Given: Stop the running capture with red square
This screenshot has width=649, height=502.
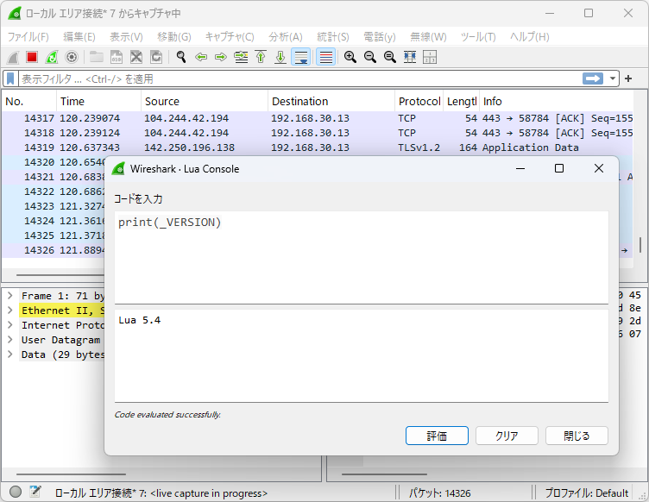Looking at the screenshot, I should click(x=32, y=57).
